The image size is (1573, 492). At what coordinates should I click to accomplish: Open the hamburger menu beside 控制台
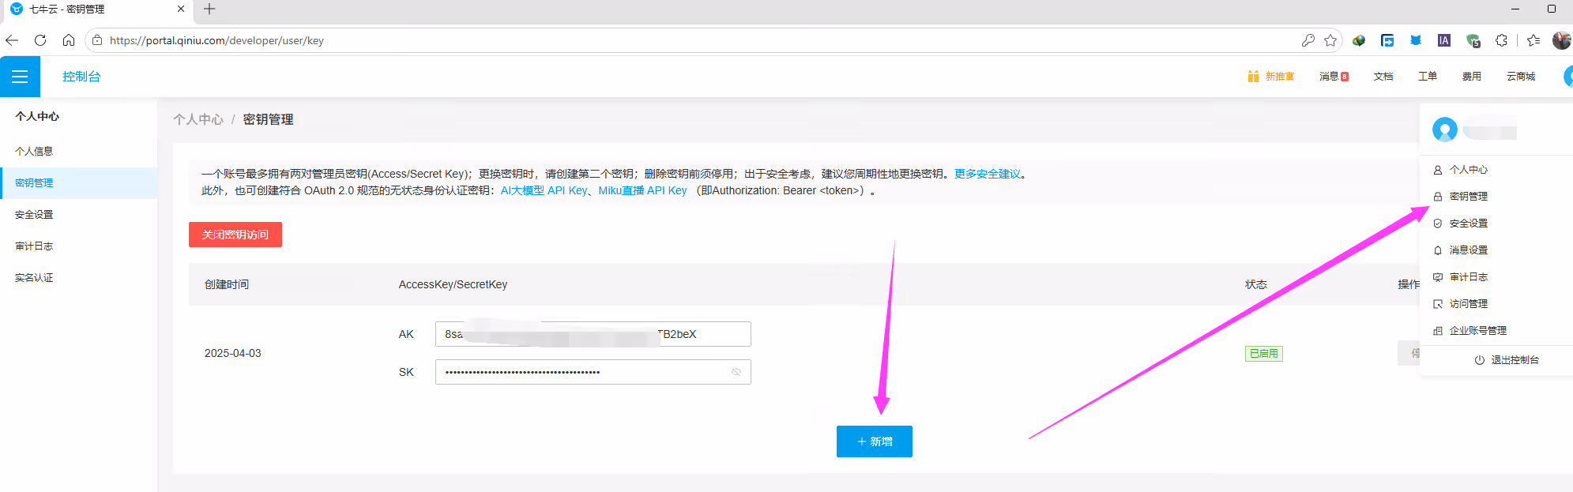coord(20,77)
